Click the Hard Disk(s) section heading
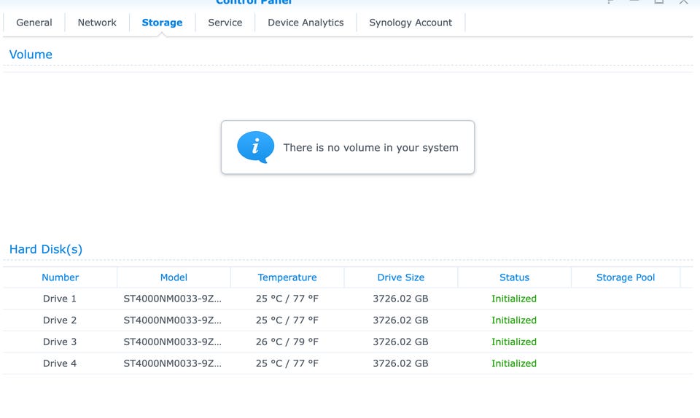 click(x=46, y=249)
